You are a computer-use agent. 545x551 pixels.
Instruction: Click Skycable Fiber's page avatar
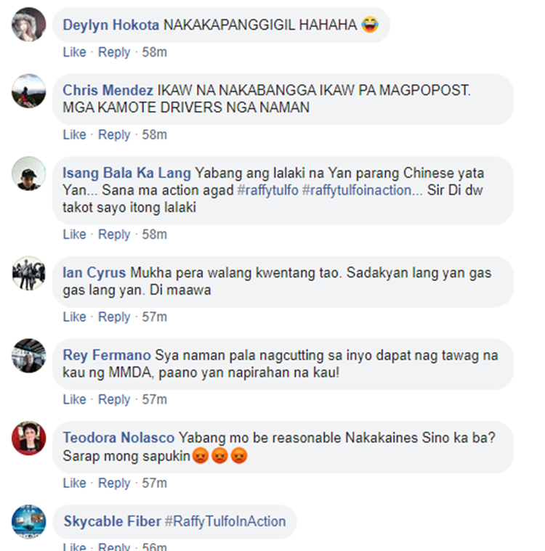point(29,522)
